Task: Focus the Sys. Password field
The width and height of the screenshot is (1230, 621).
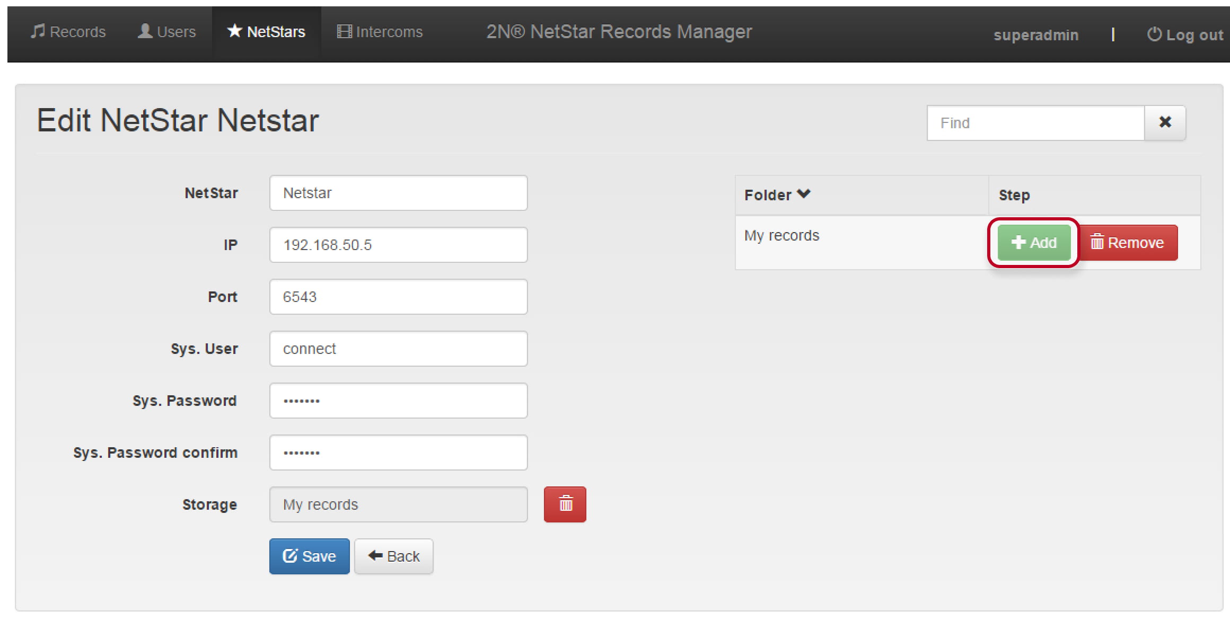Action: coord(399,401)
